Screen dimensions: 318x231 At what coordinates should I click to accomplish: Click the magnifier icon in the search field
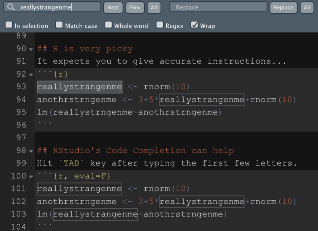11,7
